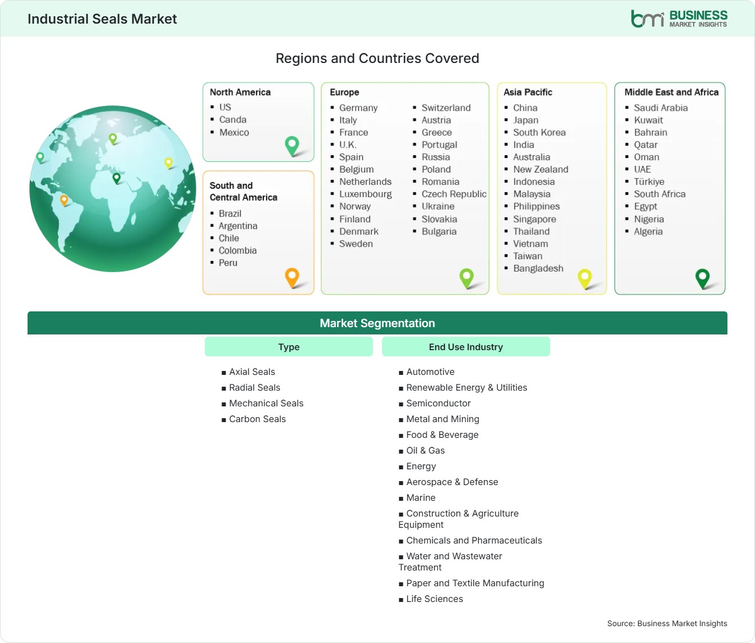Click 'Sweden' in Europe list
Viewport: 755px width, 643px height.
point(356,244)
